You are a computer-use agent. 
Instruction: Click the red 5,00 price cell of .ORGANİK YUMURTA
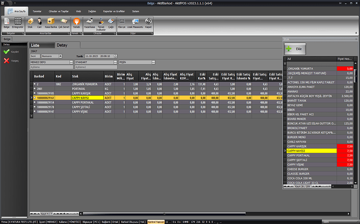point(345,69)
